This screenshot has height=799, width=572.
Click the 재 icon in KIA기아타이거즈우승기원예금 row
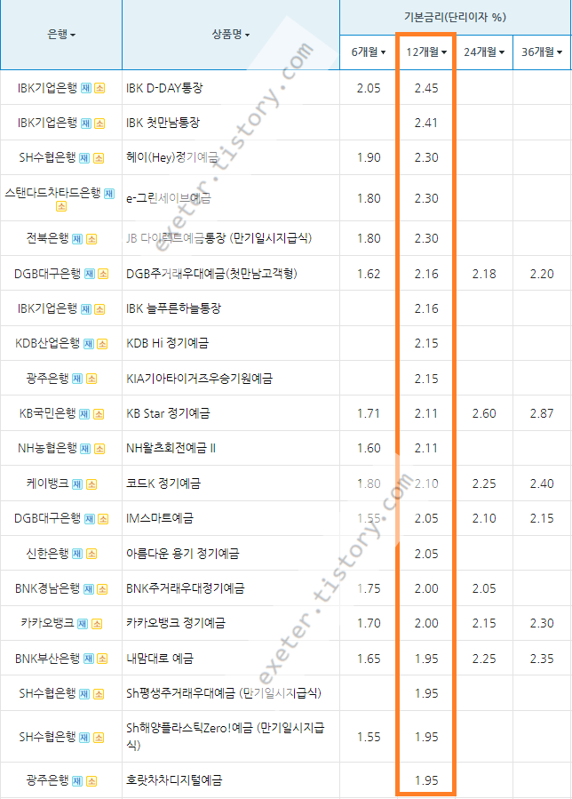click(77, 379)
